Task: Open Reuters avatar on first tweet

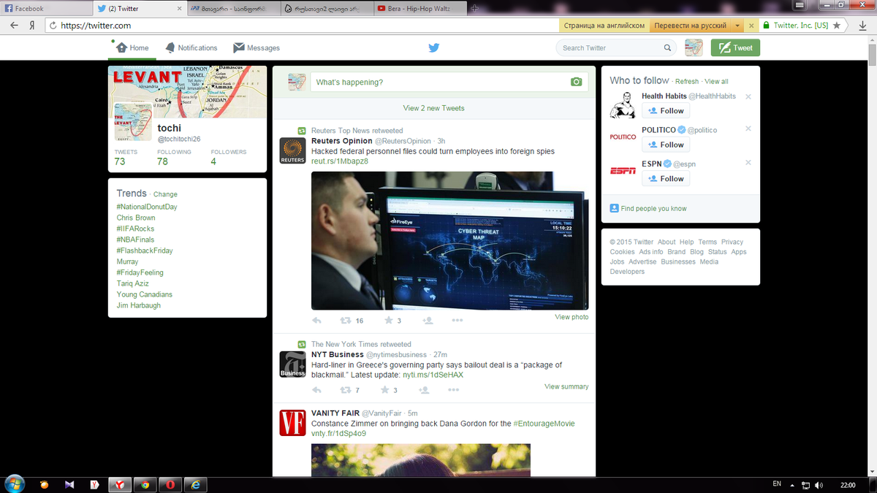Action: pos(292,150)
